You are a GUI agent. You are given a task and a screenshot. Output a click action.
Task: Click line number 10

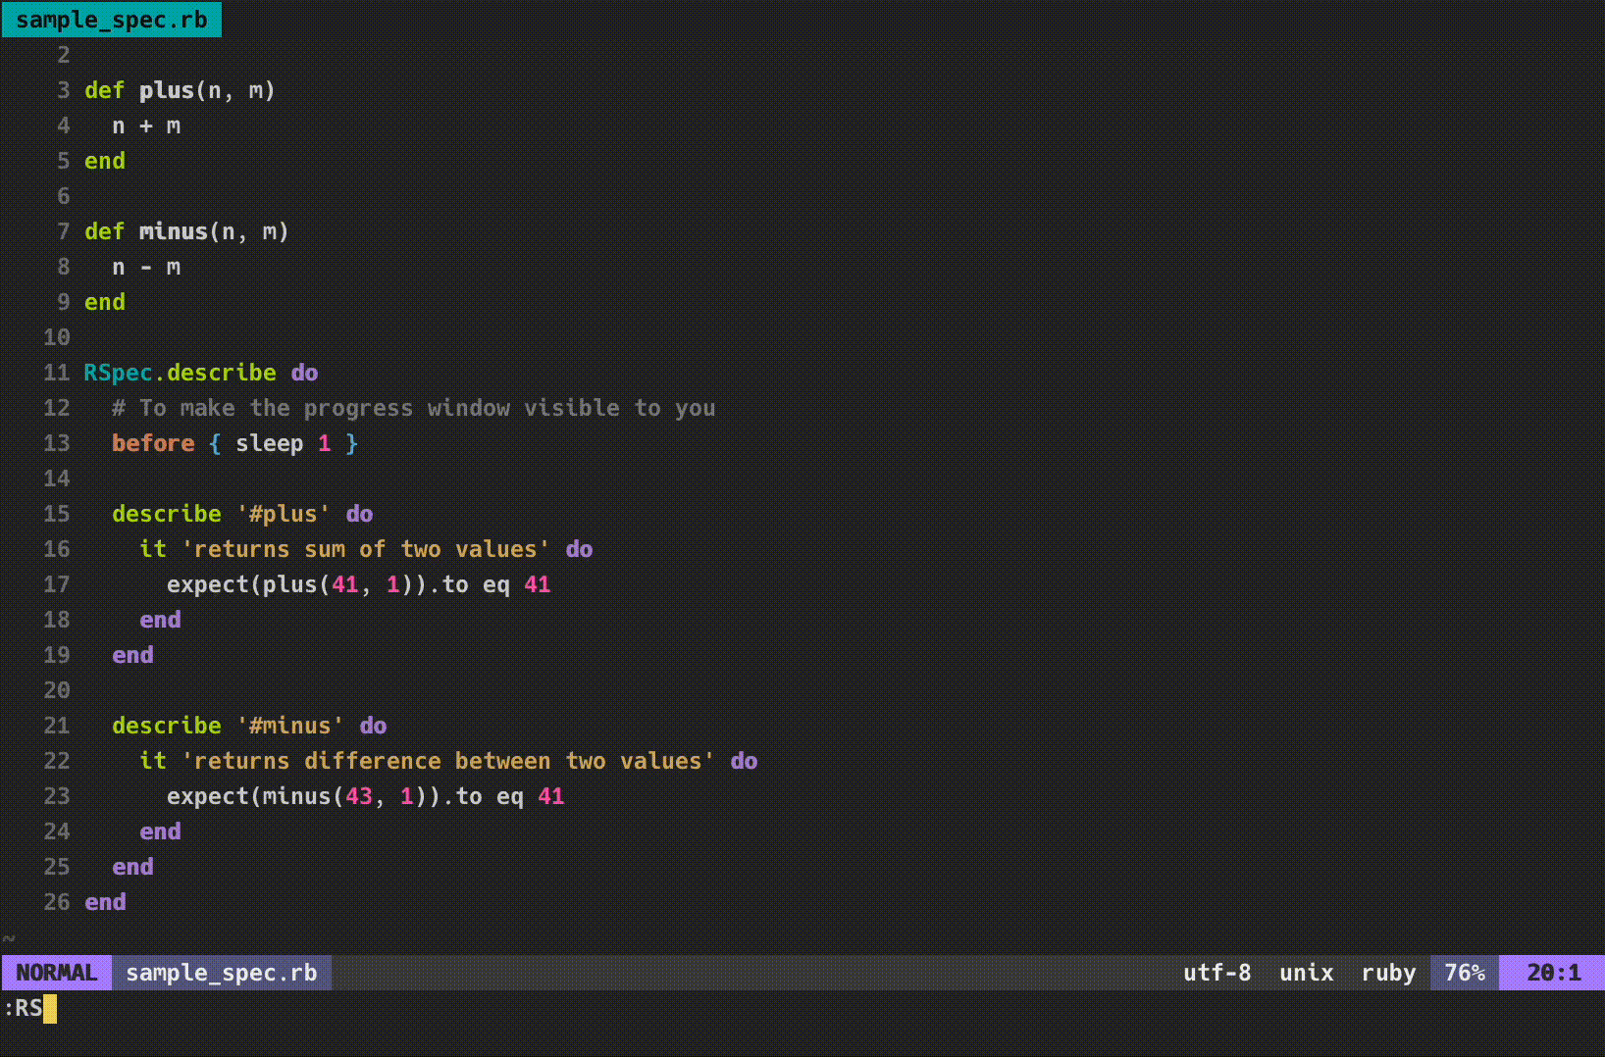coord(57,337)
